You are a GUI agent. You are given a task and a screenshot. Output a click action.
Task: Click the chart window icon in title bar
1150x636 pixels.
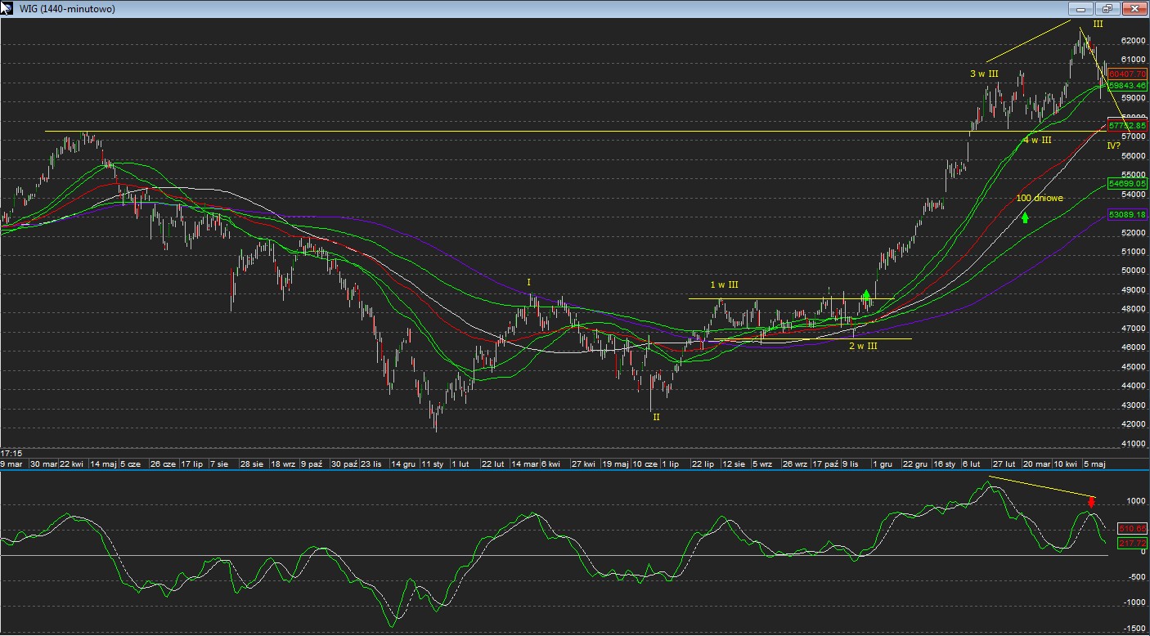pos(7,8)
